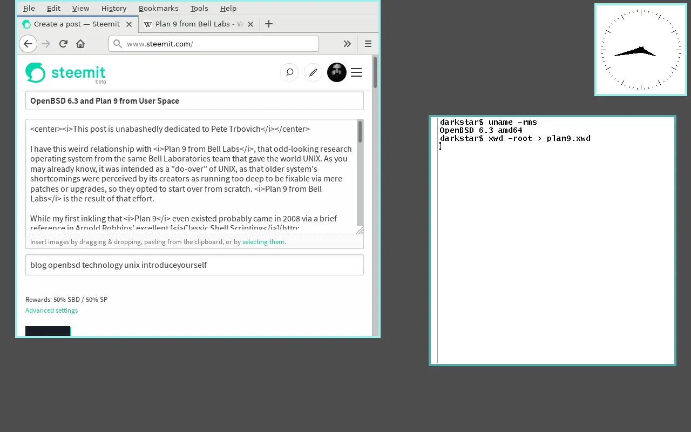
Task: Reload the Steemit page
Action: point(63,44)
